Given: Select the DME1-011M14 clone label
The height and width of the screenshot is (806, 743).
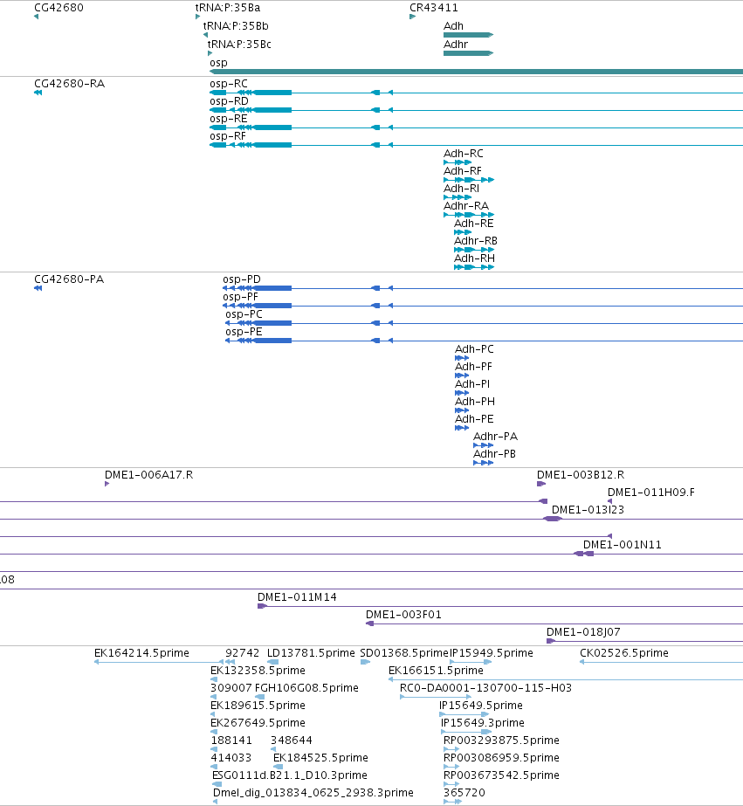Looking at the screenshot, I should [297, 598].
